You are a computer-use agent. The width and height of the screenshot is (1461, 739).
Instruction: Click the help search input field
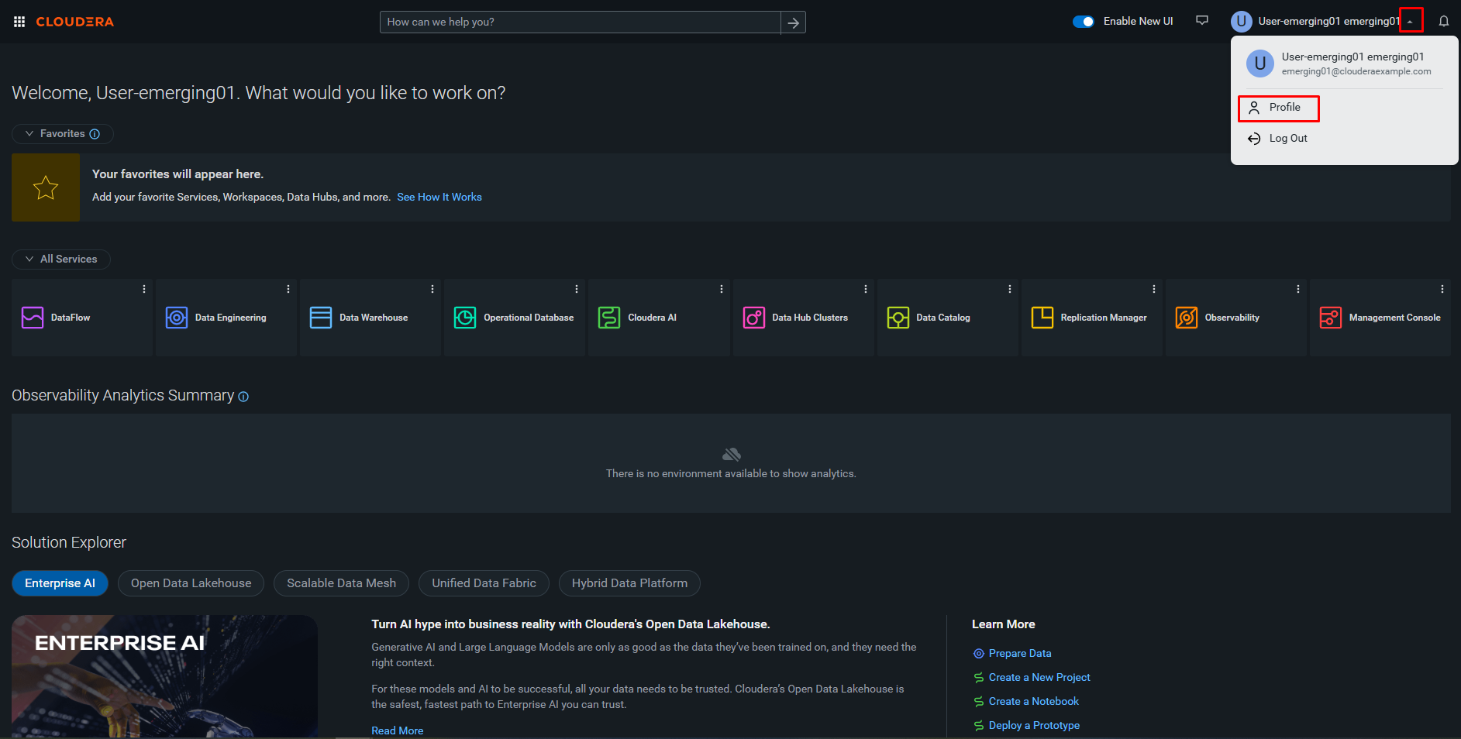[x=580, y=22]
